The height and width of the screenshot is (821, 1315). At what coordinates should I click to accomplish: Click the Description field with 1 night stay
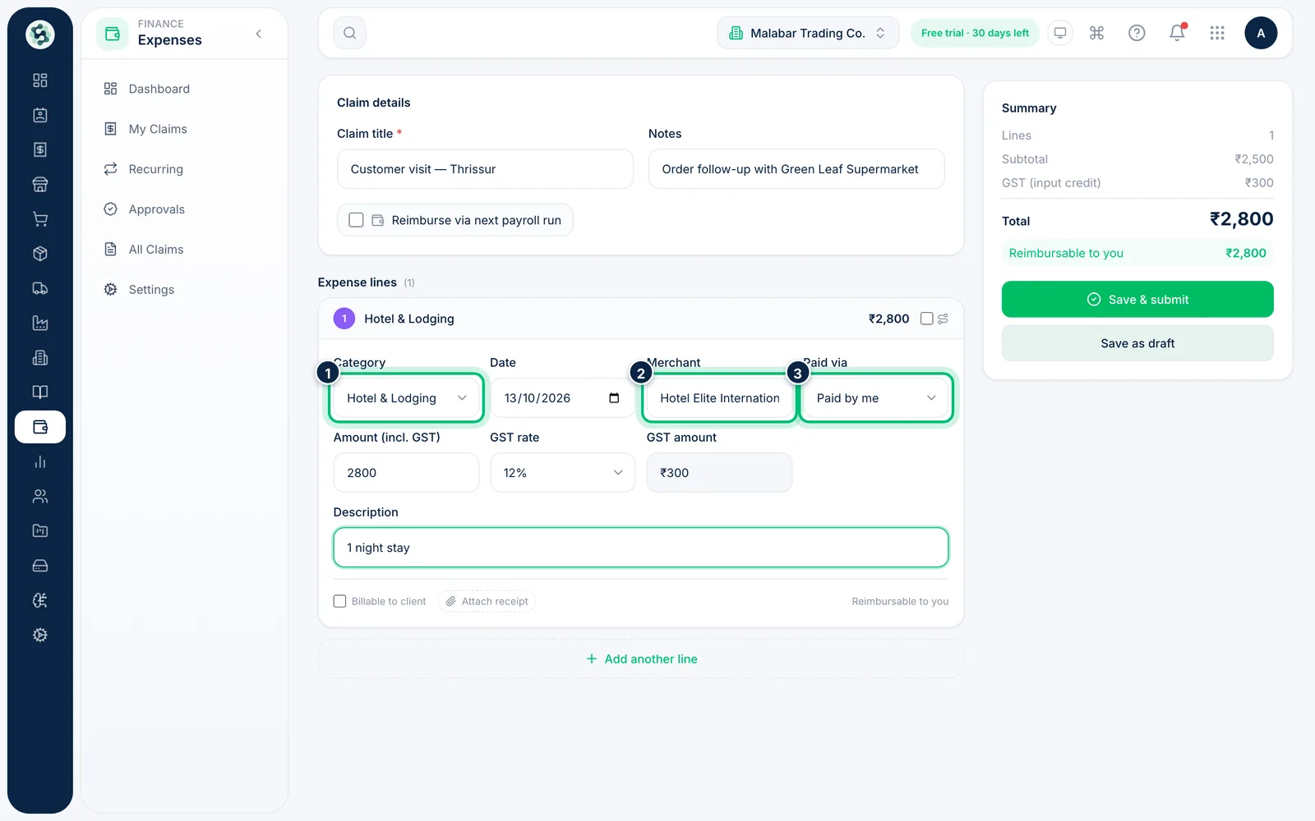click(x=641, y=548)
